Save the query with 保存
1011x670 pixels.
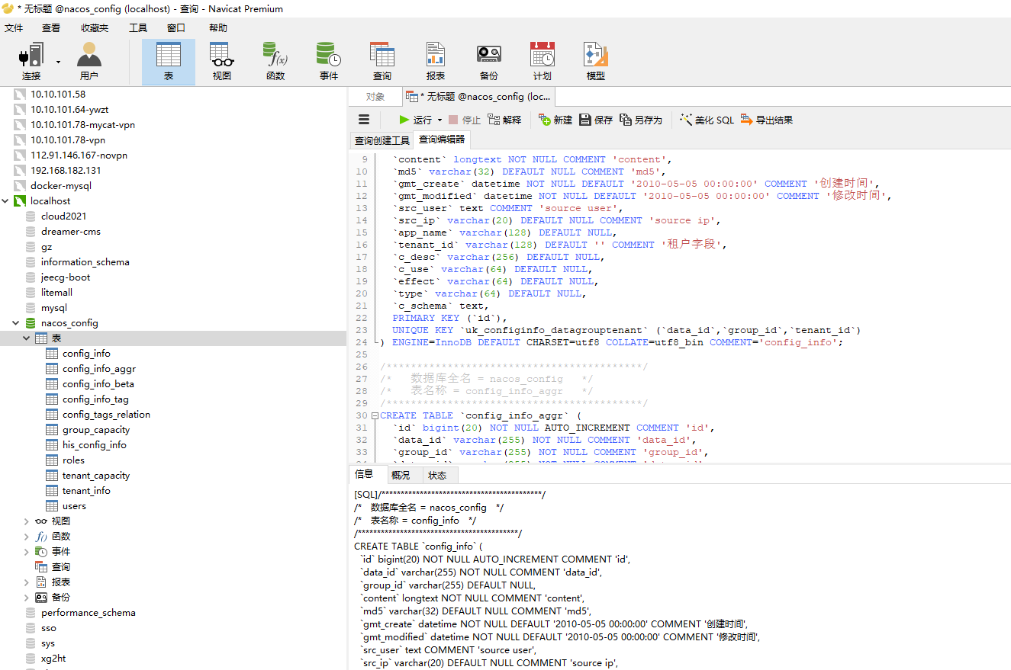[x=596, y=120]
